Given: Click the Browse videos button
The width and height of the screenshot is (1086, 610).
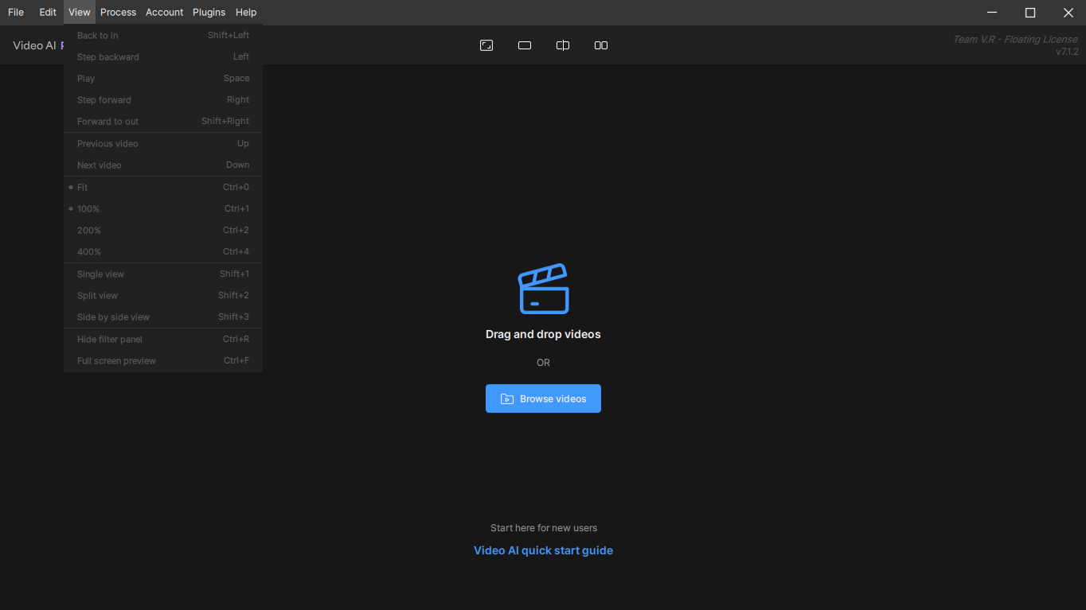Looking at the screenshot, I should click(x=543, y=398).
